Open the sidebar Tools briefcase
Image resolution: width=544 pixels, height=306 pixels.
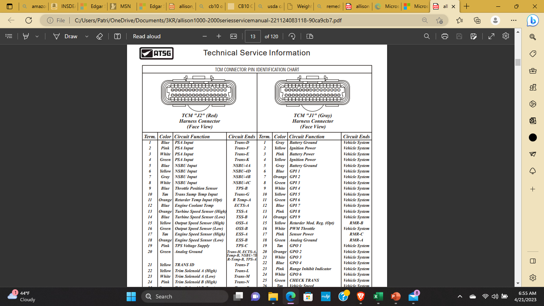pyautogui.click(x=533, y=71)
